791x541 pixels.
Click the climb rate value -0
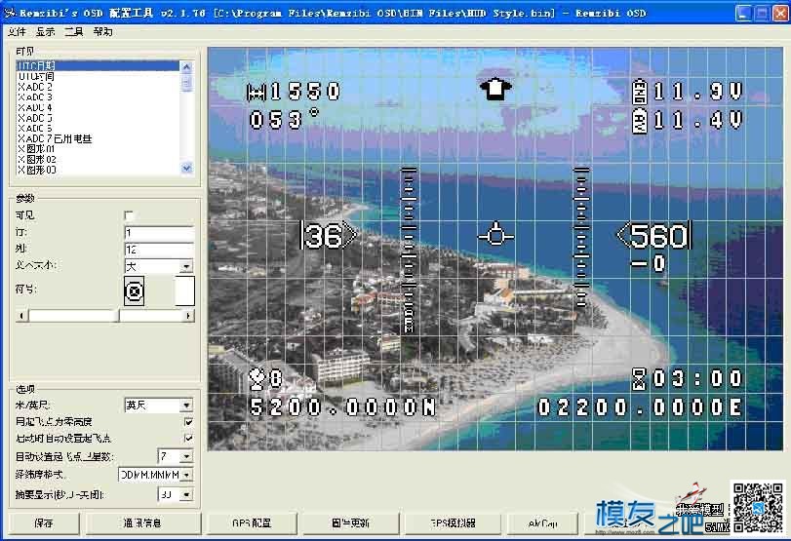click(x=650, y=263)
